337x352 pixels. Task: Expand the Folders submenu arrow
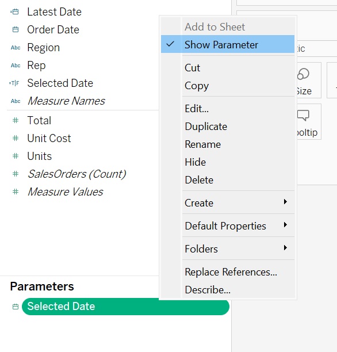tap(285, 248)
